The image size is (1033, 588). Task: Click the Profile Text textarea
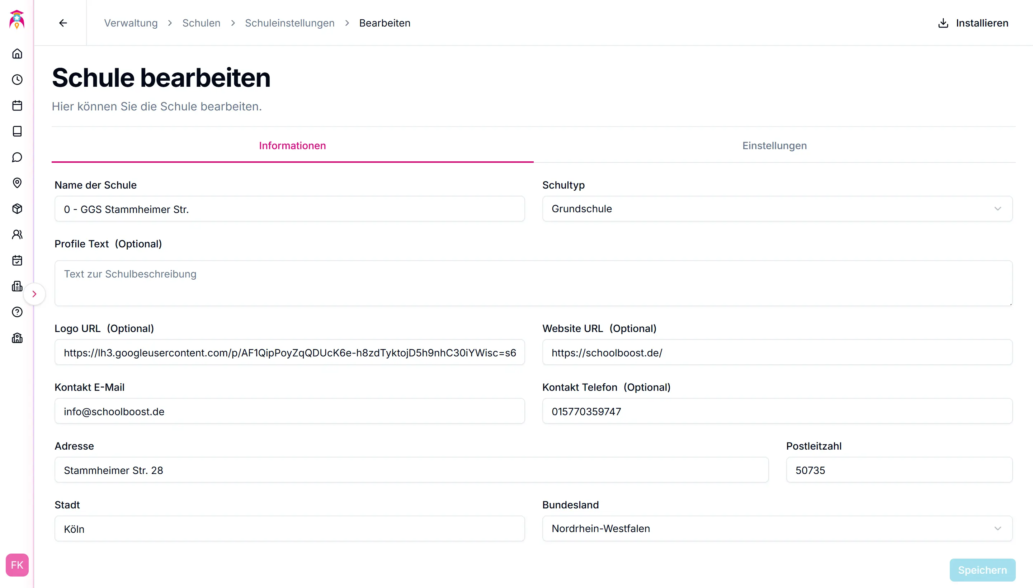point(533,283)
